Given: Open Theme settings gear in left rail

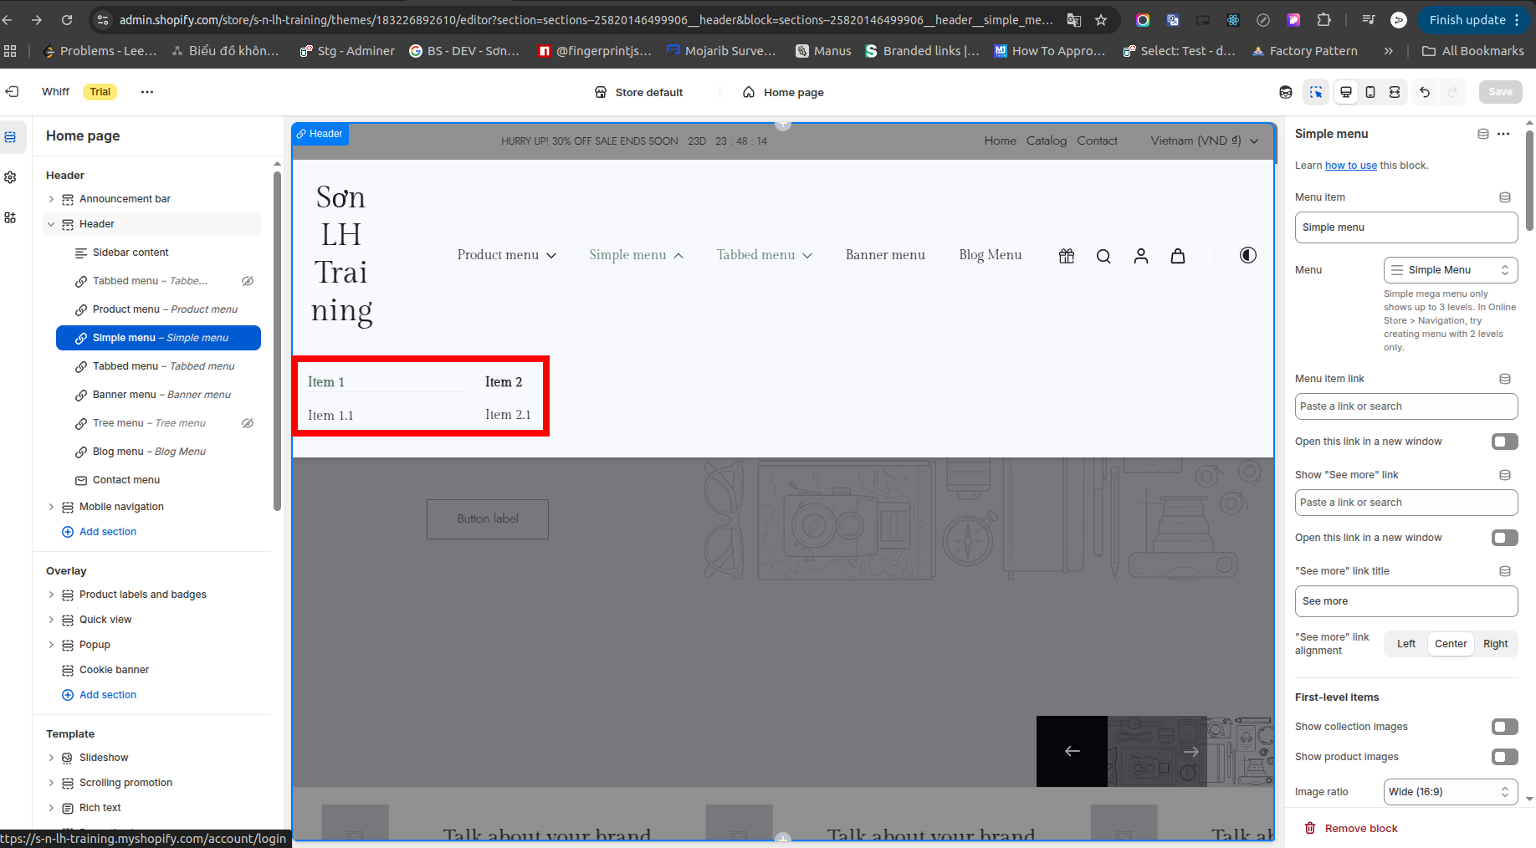Looking at the screenshot, I should tap(10, 177).
